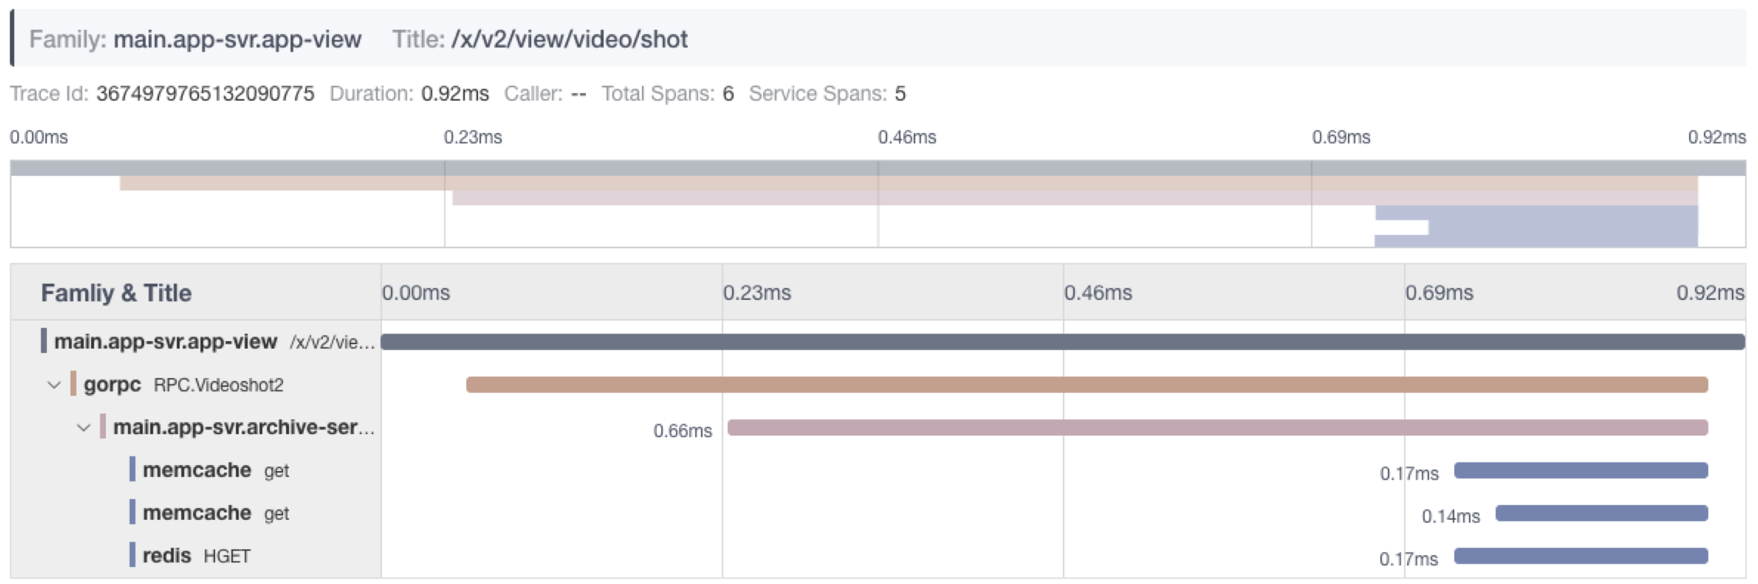The height and width of the screenshot is (584, 1758).
Task: Click the redis HGET blue span bar
Action: pos(1581,556)
